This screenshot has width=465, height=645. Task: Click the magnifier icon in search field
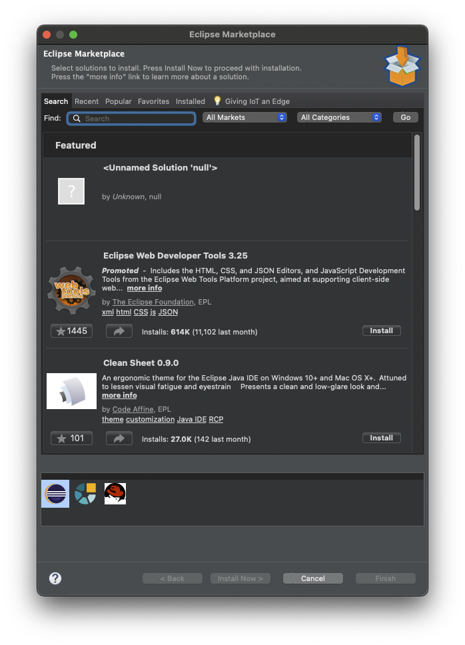[x=77, y=119]
